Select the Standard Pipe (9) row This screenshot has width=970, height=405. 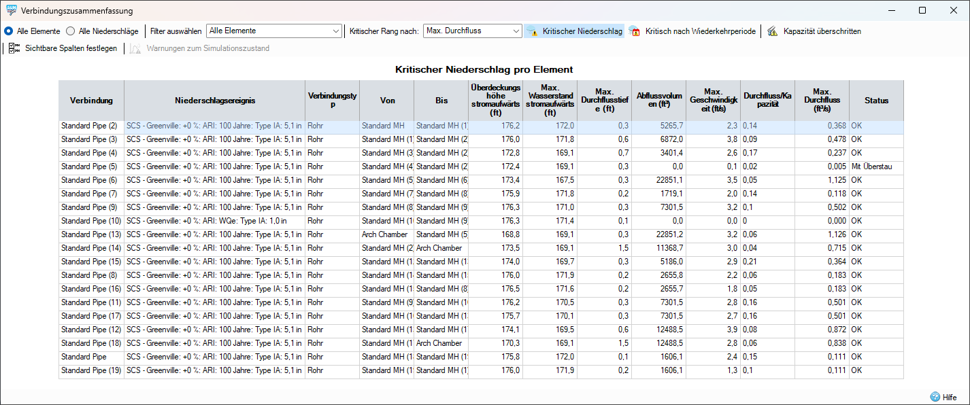click(x=482, y=207)
